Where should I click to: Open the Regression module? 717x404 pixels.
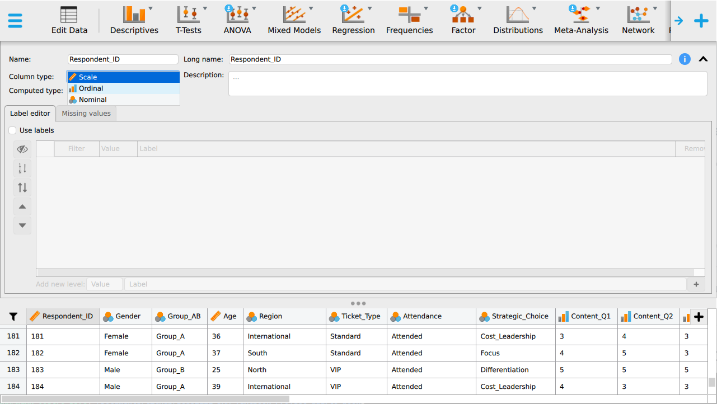click(353, 21)
